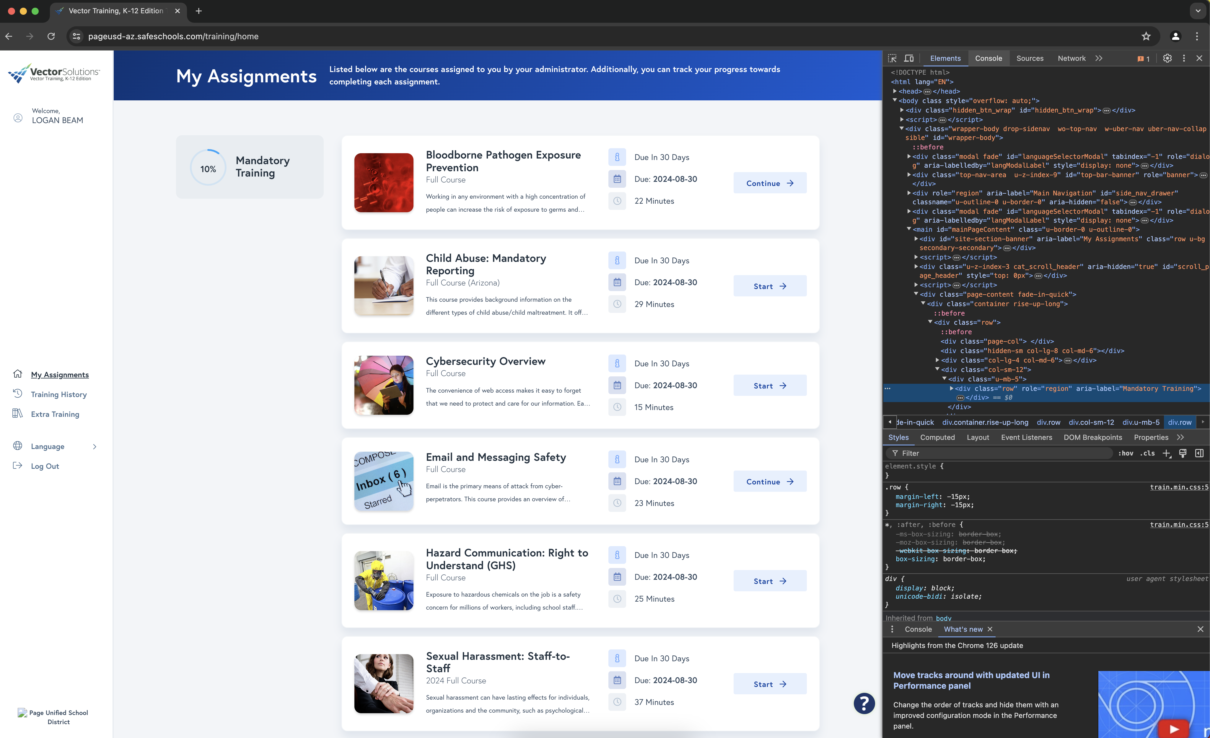This screenshot has height=738, width=1210.
Task: Open the tab search dropdown arrow
Action: [1198, 11]
